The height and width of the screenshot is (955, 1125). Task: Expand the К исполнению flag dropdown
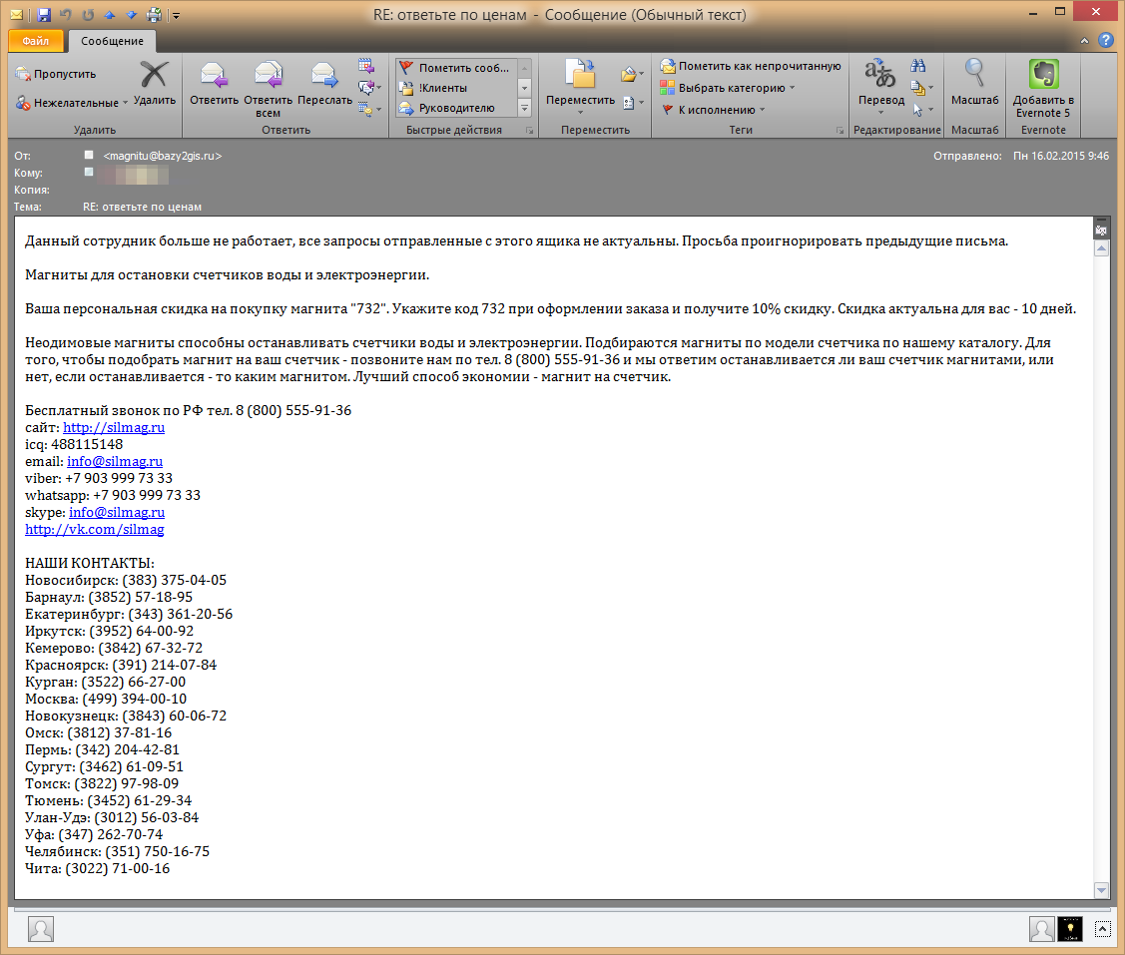(716, 110)
